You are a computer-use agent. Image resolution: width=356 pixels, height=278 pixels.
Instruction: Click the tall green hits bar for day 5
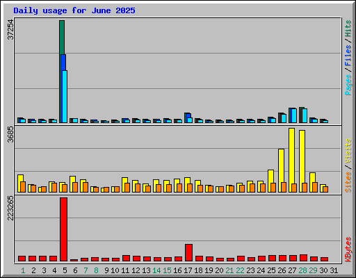tap(62, 37)
